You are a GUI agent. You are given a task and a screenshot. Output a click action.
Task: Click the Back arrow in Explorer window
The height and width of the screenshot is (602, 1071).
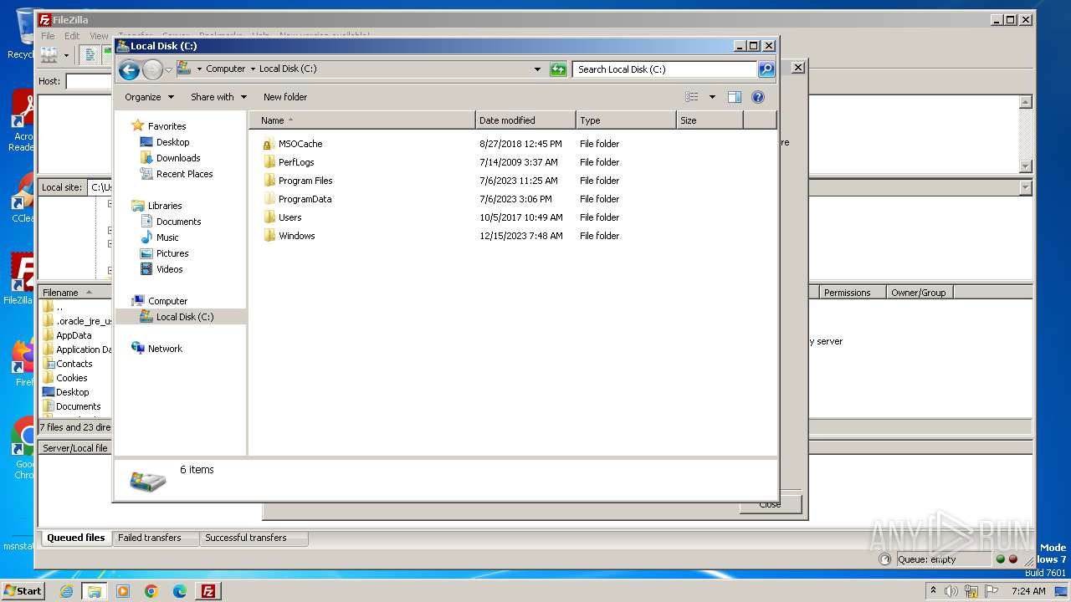coord(129,69)
